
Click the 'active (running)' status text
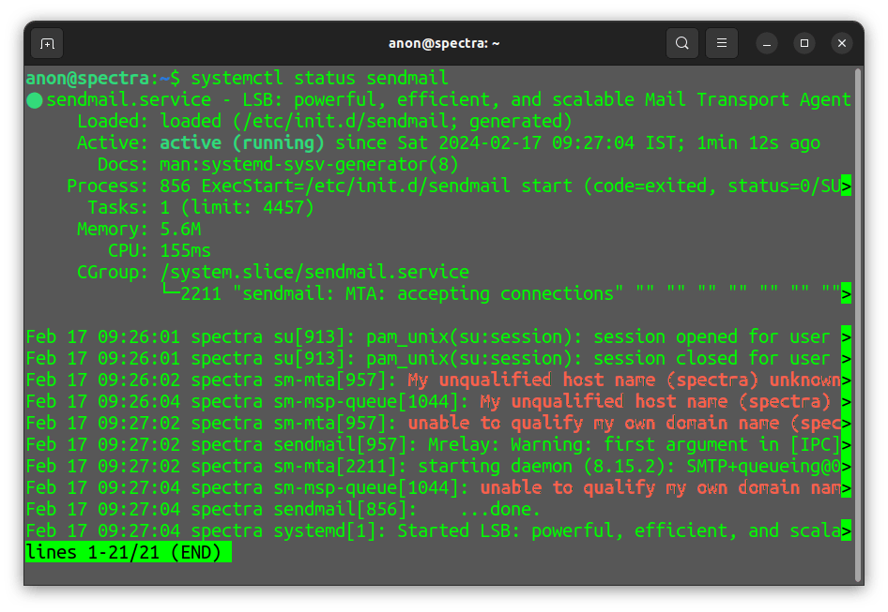pos(242,142)
